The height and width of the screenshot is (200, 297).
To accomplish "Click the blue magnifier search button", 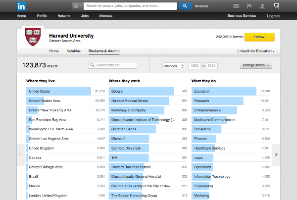I will pos(185,6).
